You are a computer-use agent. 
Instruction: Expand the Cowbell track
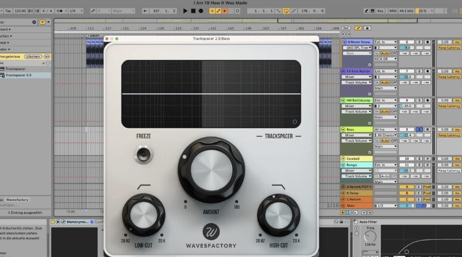pyautogui.click(x=343, y=159)
